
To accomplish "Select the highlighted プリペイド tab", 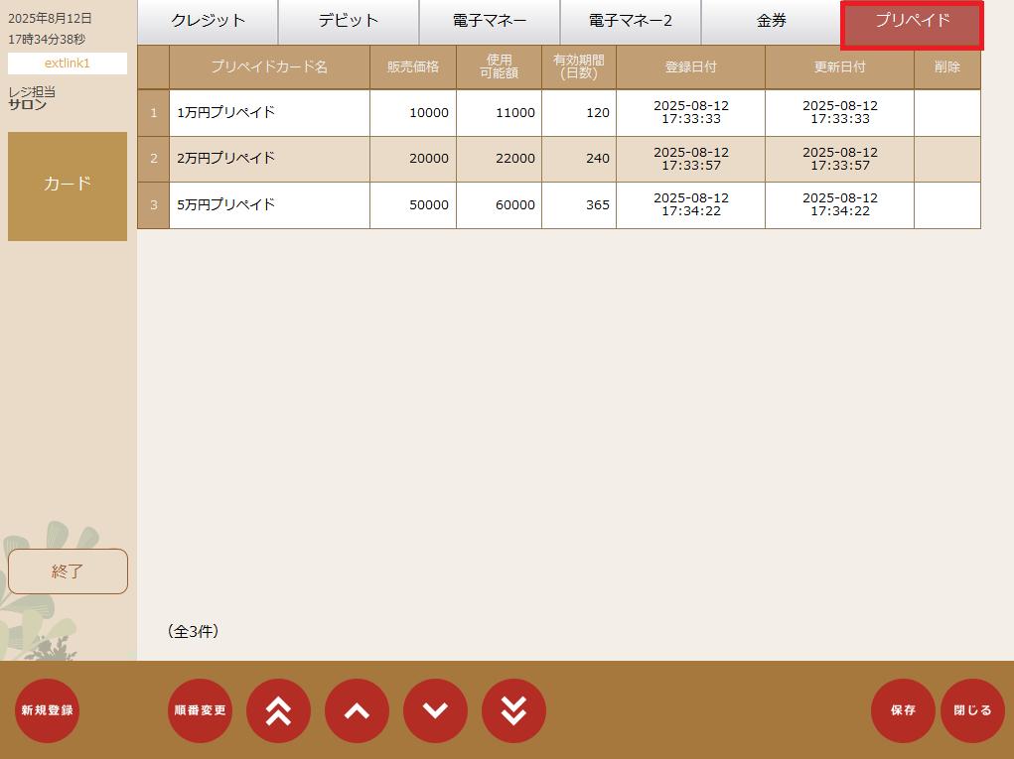I will pos(912,22).
